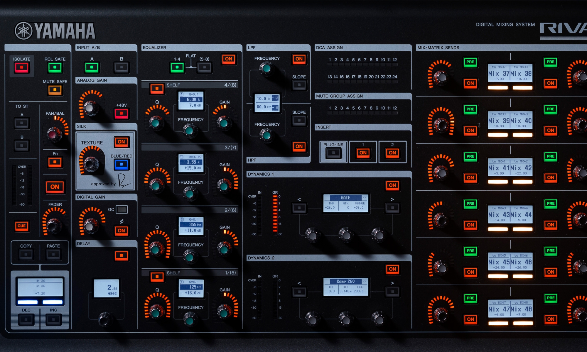Click the Mix 37 / Mix 38 display

tap(510, 73)
